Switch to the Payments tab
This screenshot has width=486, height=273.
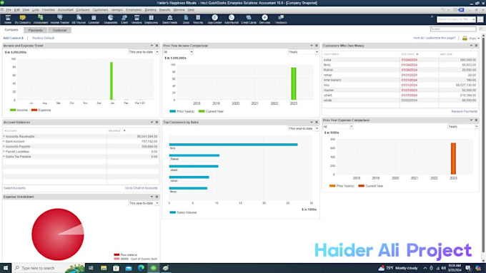pyautogui.click(x=35, y=31)
